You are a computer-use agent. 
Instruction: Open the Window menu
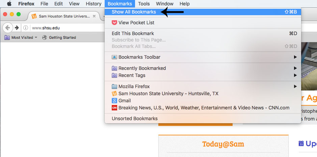[165, 4]
